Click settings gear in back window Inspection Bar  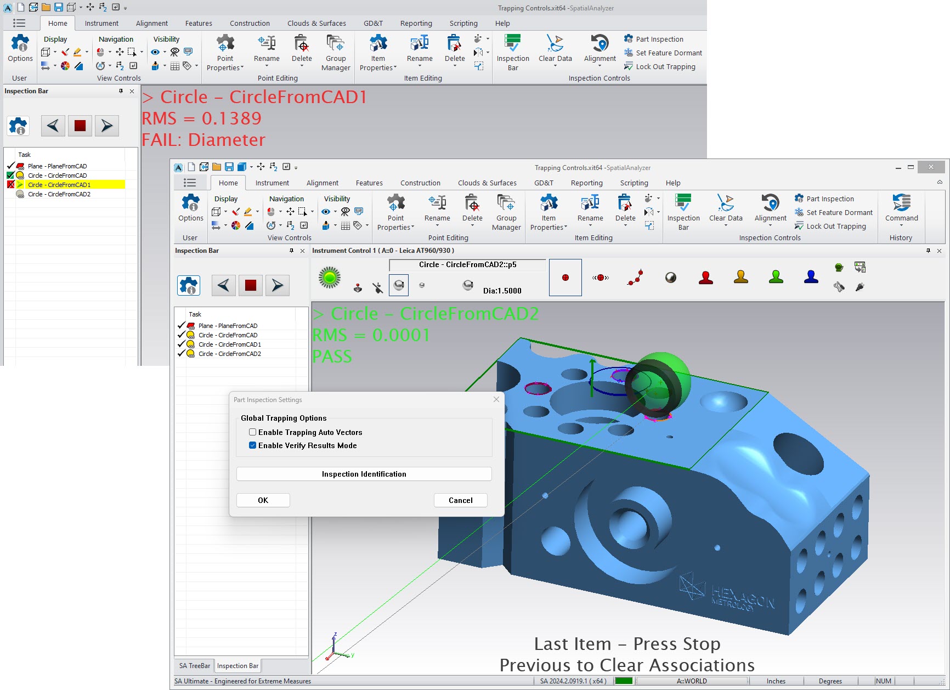click(x=18, y=126)
